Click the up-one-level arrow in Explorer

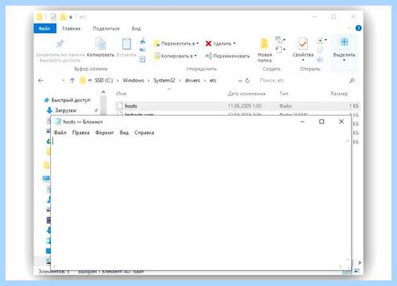(x=72, y=81)
